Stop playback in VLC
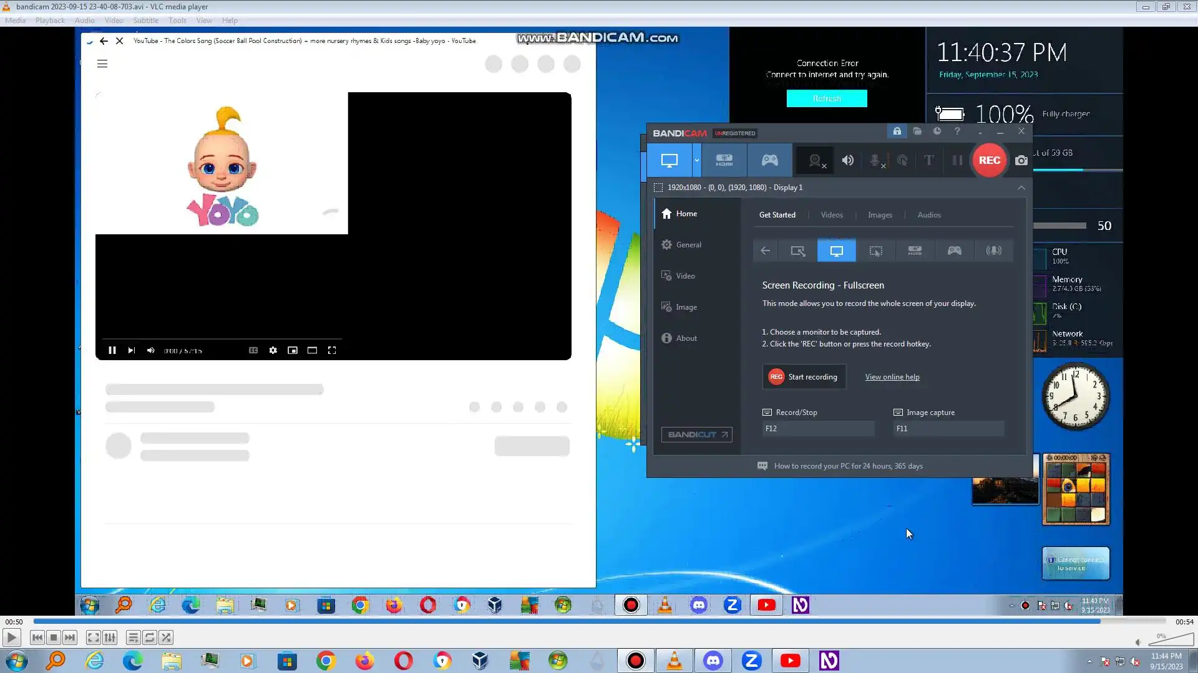 tap(54, 637)
